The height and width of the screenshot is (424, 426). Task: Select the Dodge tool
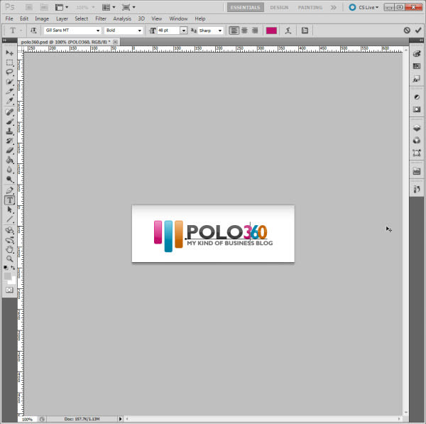9,179
